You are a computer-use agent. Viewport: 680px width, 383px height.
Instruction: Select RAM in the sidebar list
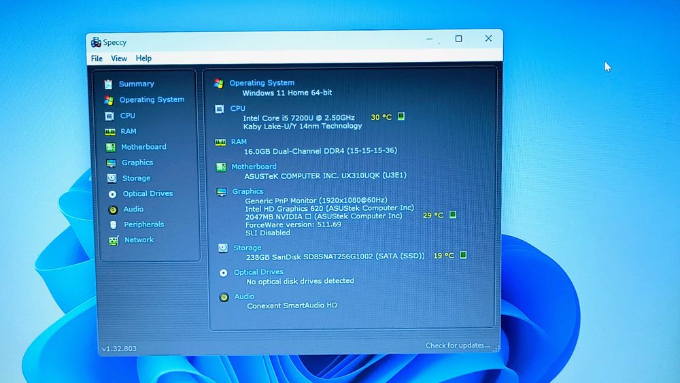129,131
